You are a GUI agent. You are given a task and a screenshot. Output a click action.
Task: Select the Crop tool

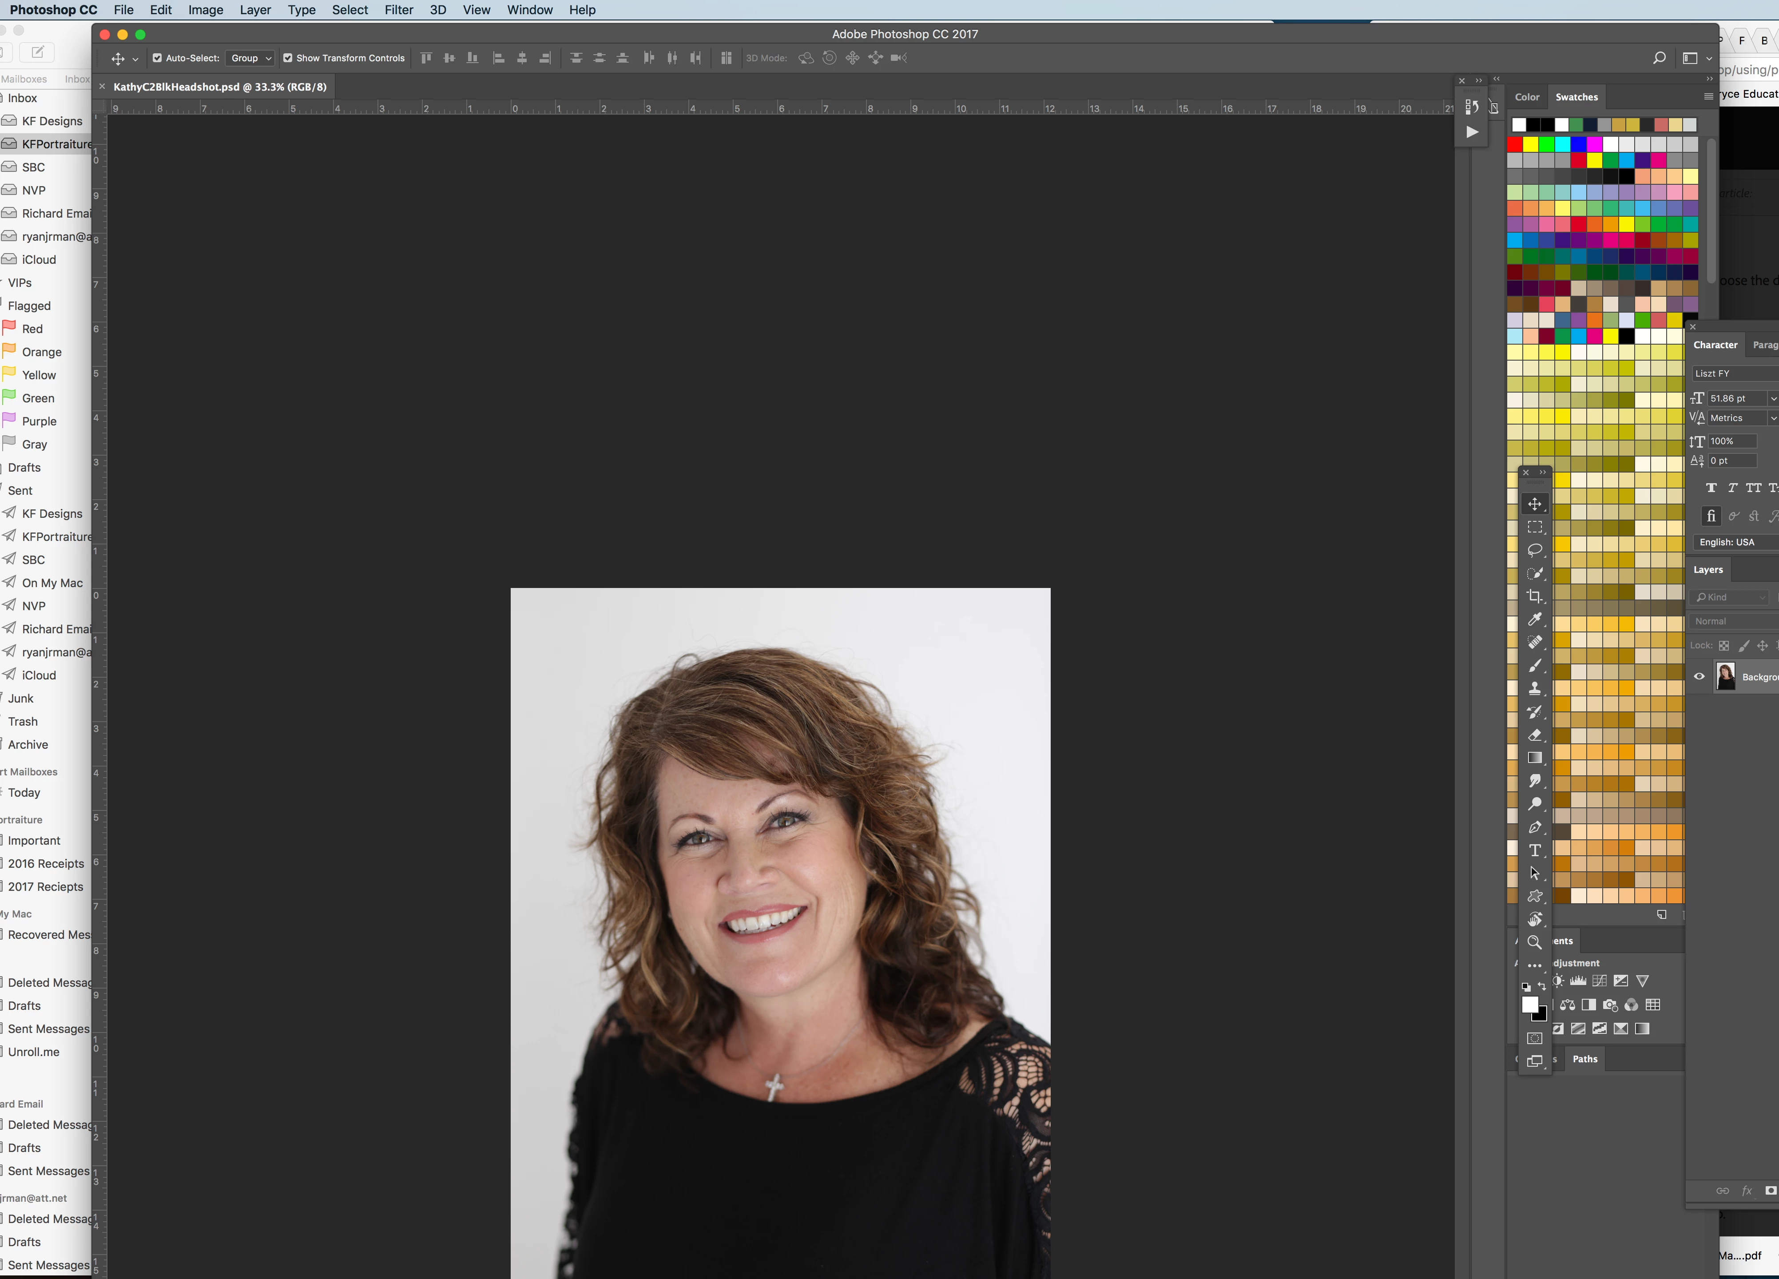point(1534,596)
